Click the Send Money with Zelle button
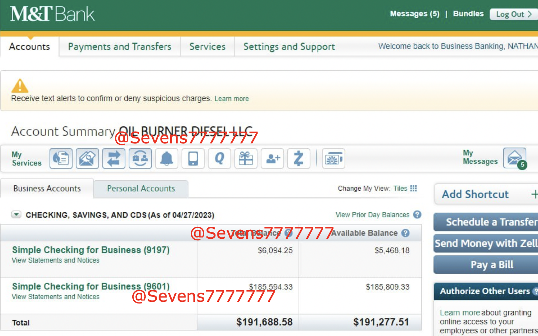 (486, 243)
